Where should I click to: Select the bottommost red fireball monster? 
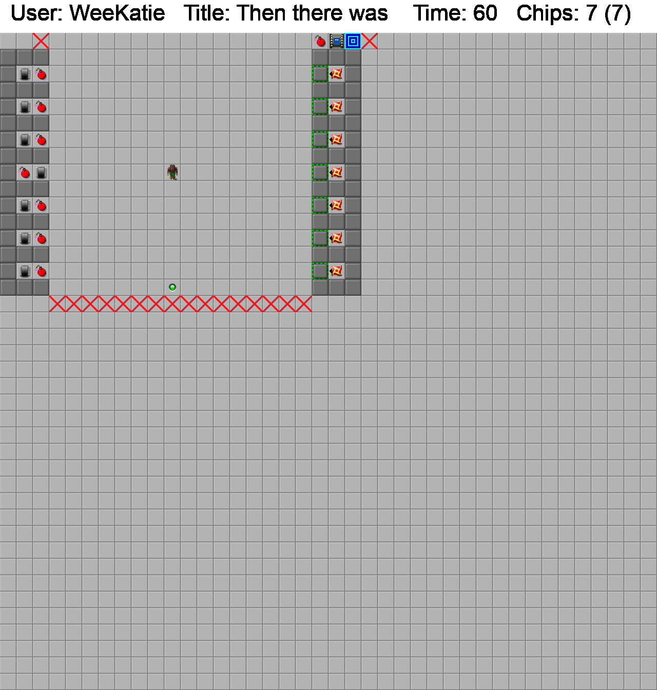point(337,271)
